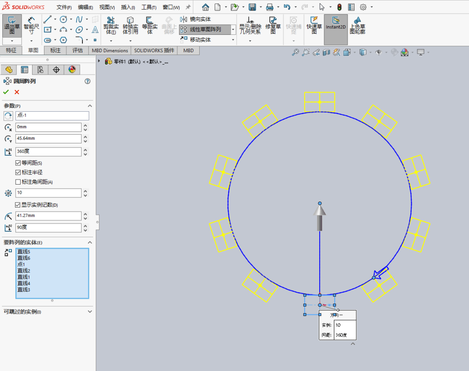Open the 线性草图阵列 pattern dropdown arrow
469x371 pixels.
233,29
